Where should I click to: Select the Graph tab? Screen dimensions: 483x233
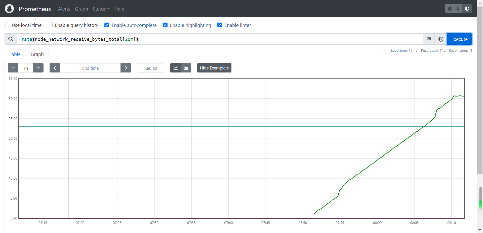(x=37, y=54)
